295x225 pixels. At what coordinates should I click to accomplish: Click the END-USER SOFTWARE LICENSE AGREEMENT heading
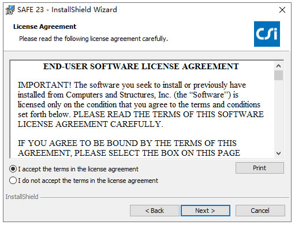[x=141, y=66]
